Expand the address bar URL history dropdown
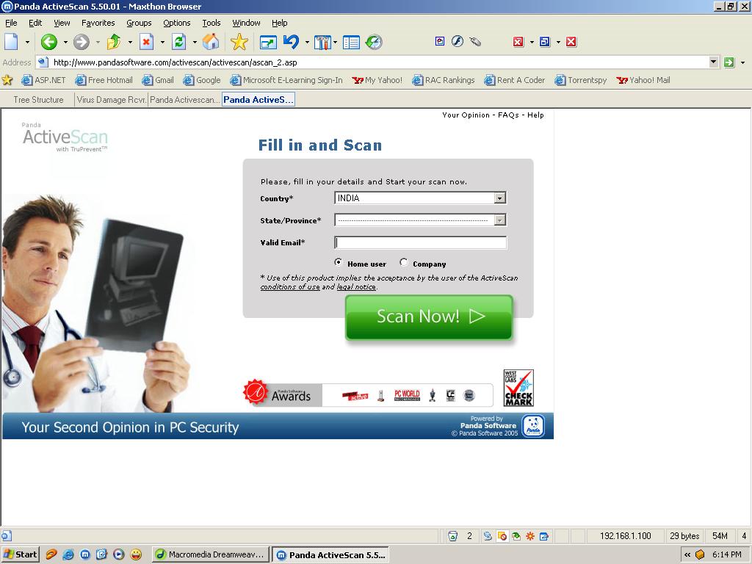 (713, 62)
